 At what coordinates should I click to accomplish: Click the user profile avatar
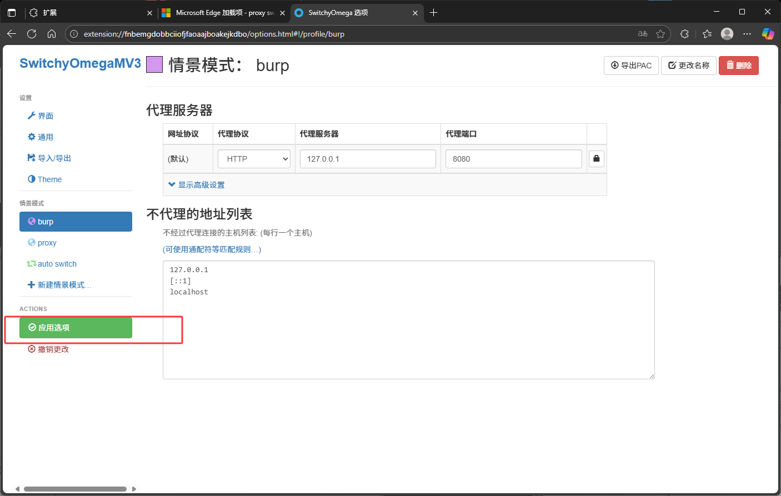pos(727,34)
